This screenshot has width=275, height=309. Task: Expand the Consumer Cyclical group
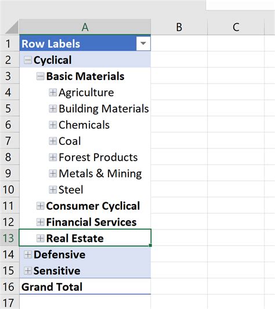tap(40, 206)
